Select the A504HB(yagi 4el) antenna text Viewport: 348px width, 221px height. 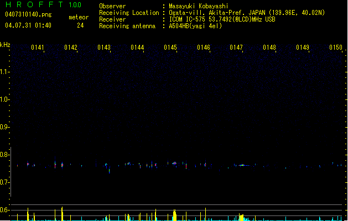tap(195, 26)
